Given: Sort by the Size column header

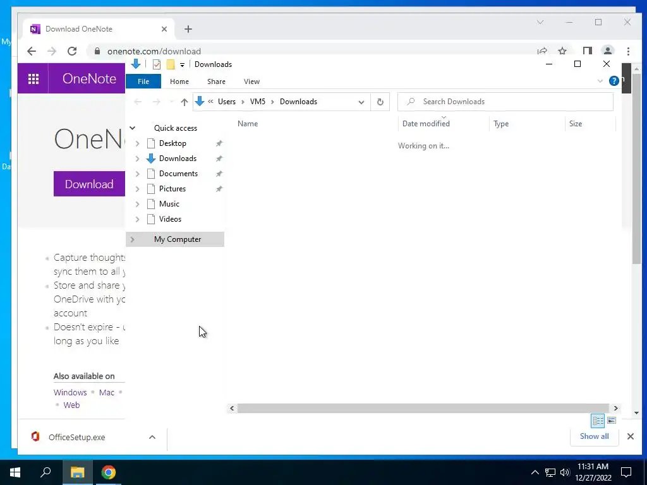Looking at the screenshot, I should (575, 124).
